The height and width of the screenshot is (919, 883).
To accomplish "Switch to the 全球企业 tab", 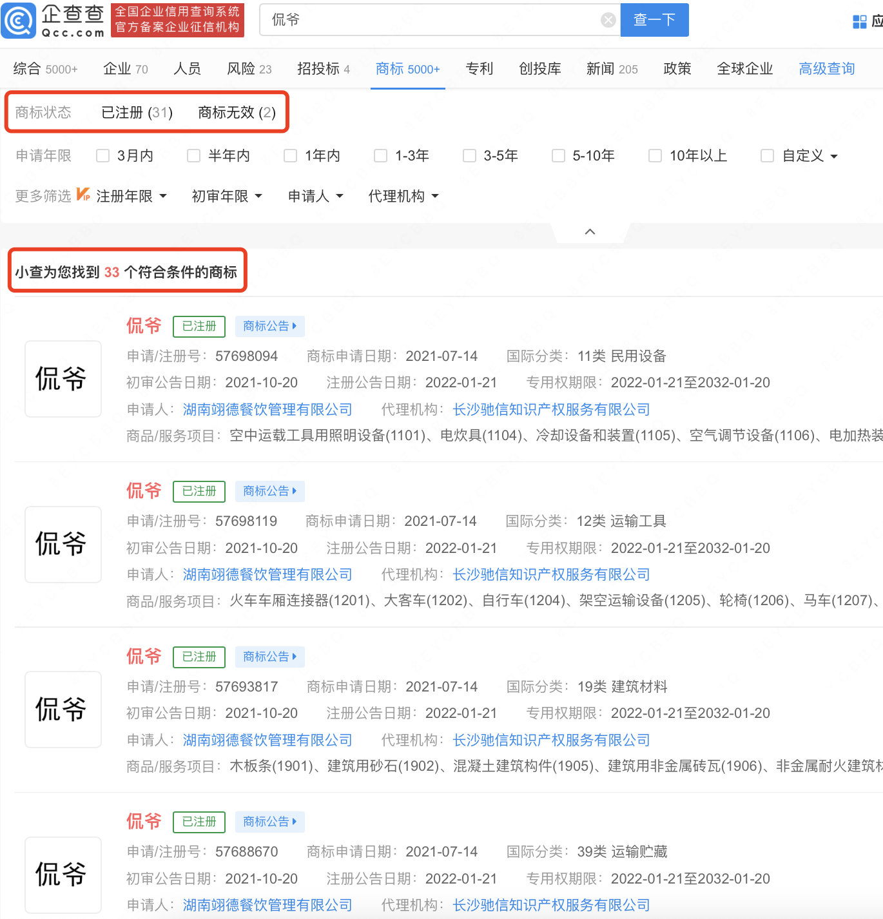I will [745, 68].
